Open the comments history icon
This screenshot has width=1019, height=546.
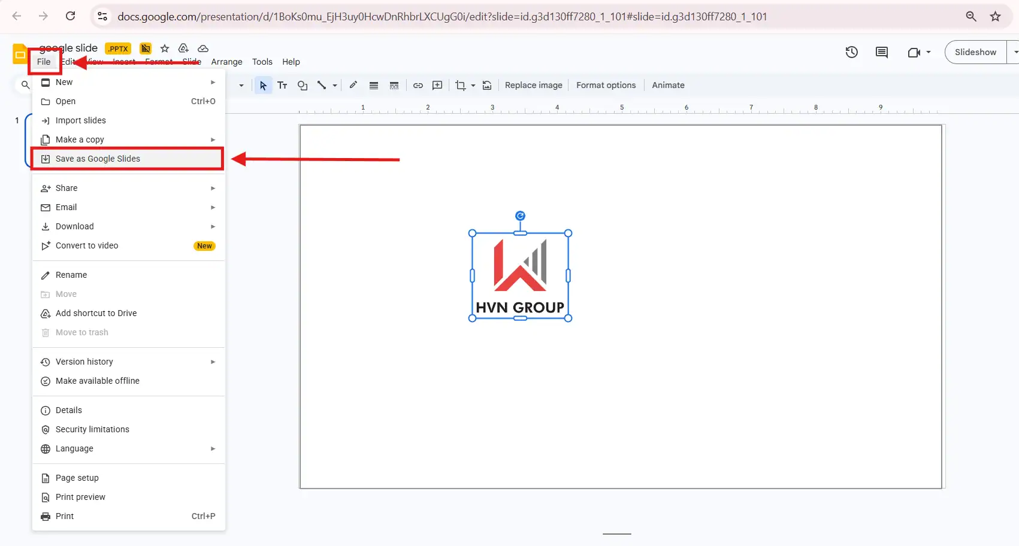point(882,52)
